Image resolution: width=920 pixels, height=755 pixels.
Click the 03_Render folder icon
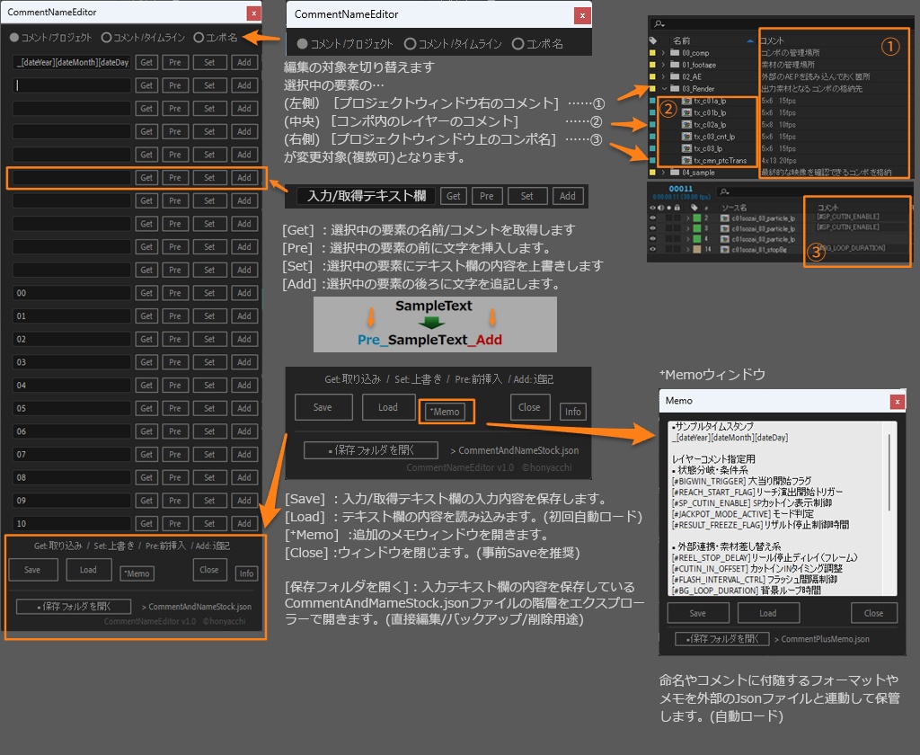(675, 89)
